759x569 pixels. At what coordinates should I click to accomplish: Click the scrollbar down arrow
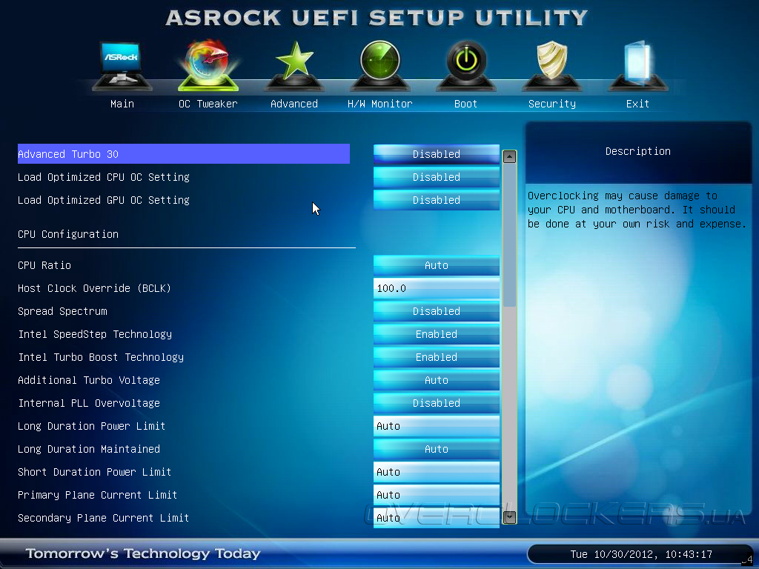509,517
